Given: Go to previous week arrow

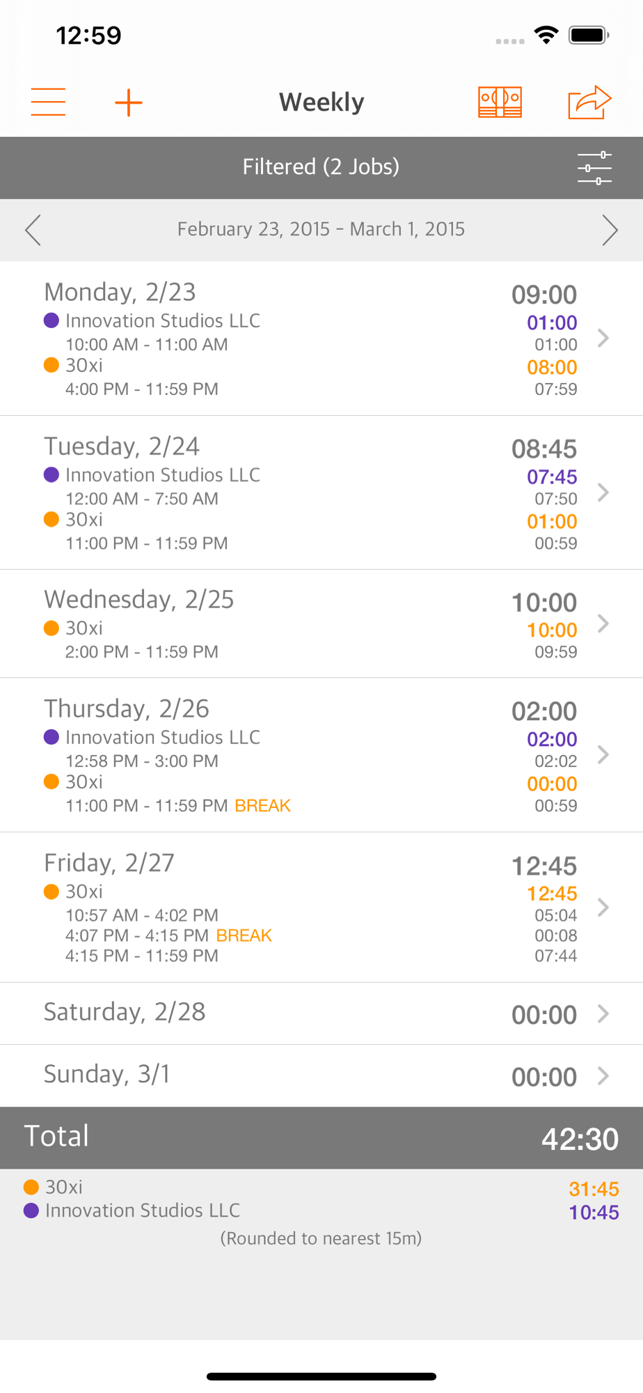Looking at the screenshot, I should pyautogui.click(x=33, y=230).
